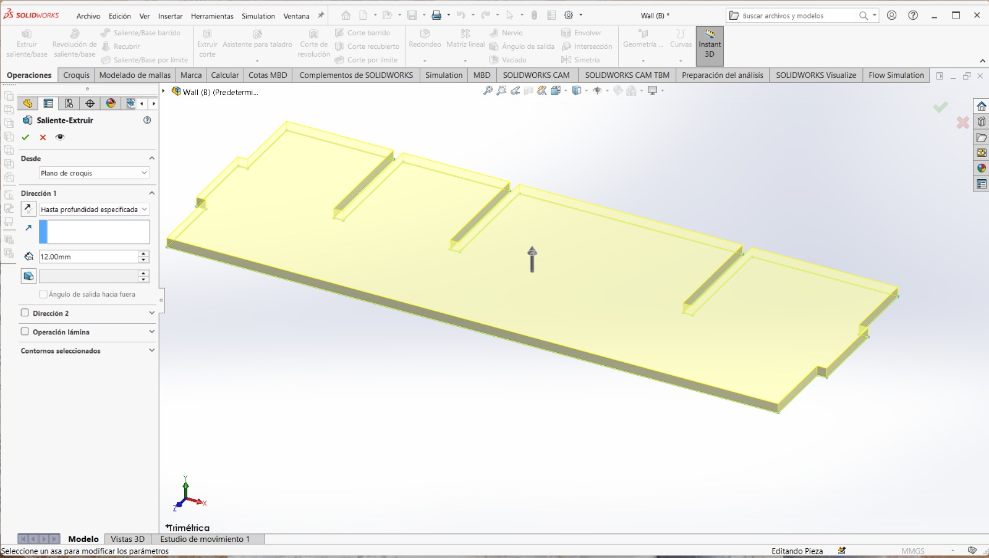Click the direction of extrusion selection box
The height and width of the screenshot is (558, 989).
click(x=94, y=232)
